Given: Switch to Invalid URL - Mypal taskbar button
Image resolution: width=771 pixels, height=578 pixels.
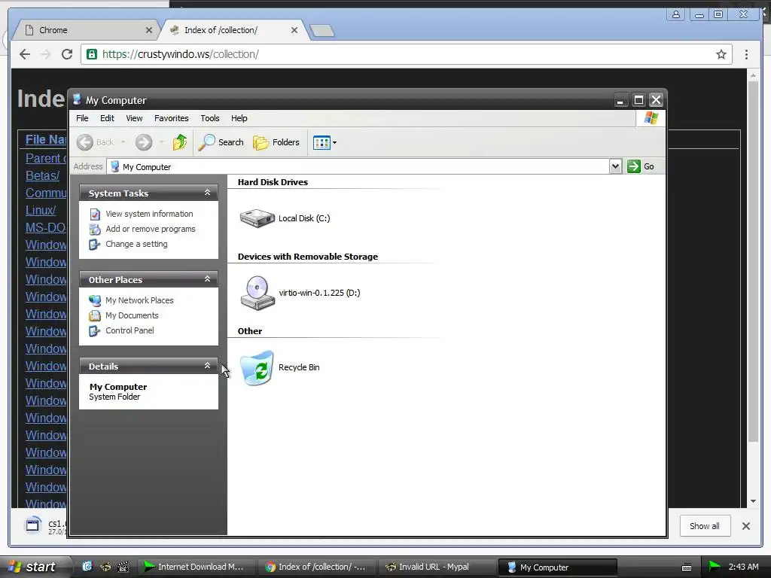Looking at the screenshot, I should (x=436, y=567).
